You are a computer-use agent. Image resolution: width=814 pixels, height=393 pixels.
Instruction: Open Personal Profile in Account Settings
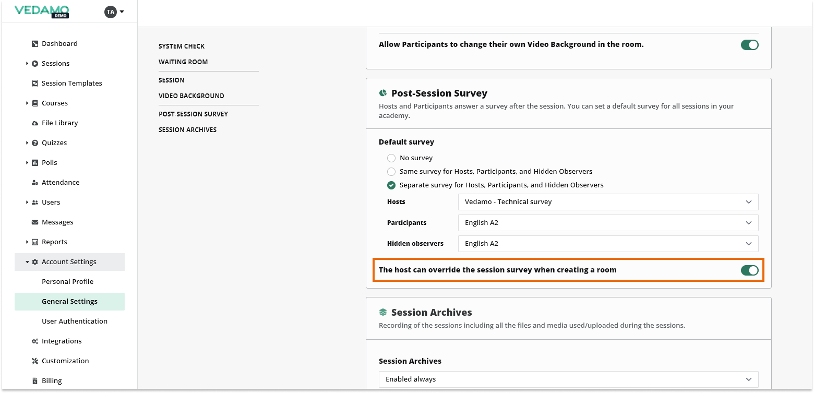pos(67,282)
